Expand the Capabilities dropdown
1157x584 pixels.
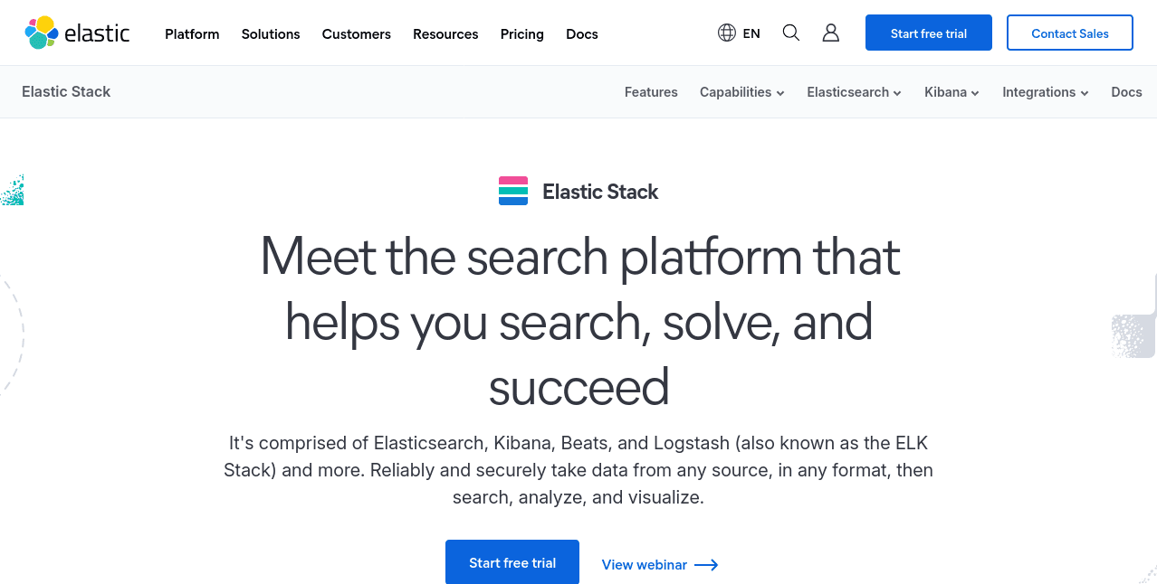click(742, 92)
